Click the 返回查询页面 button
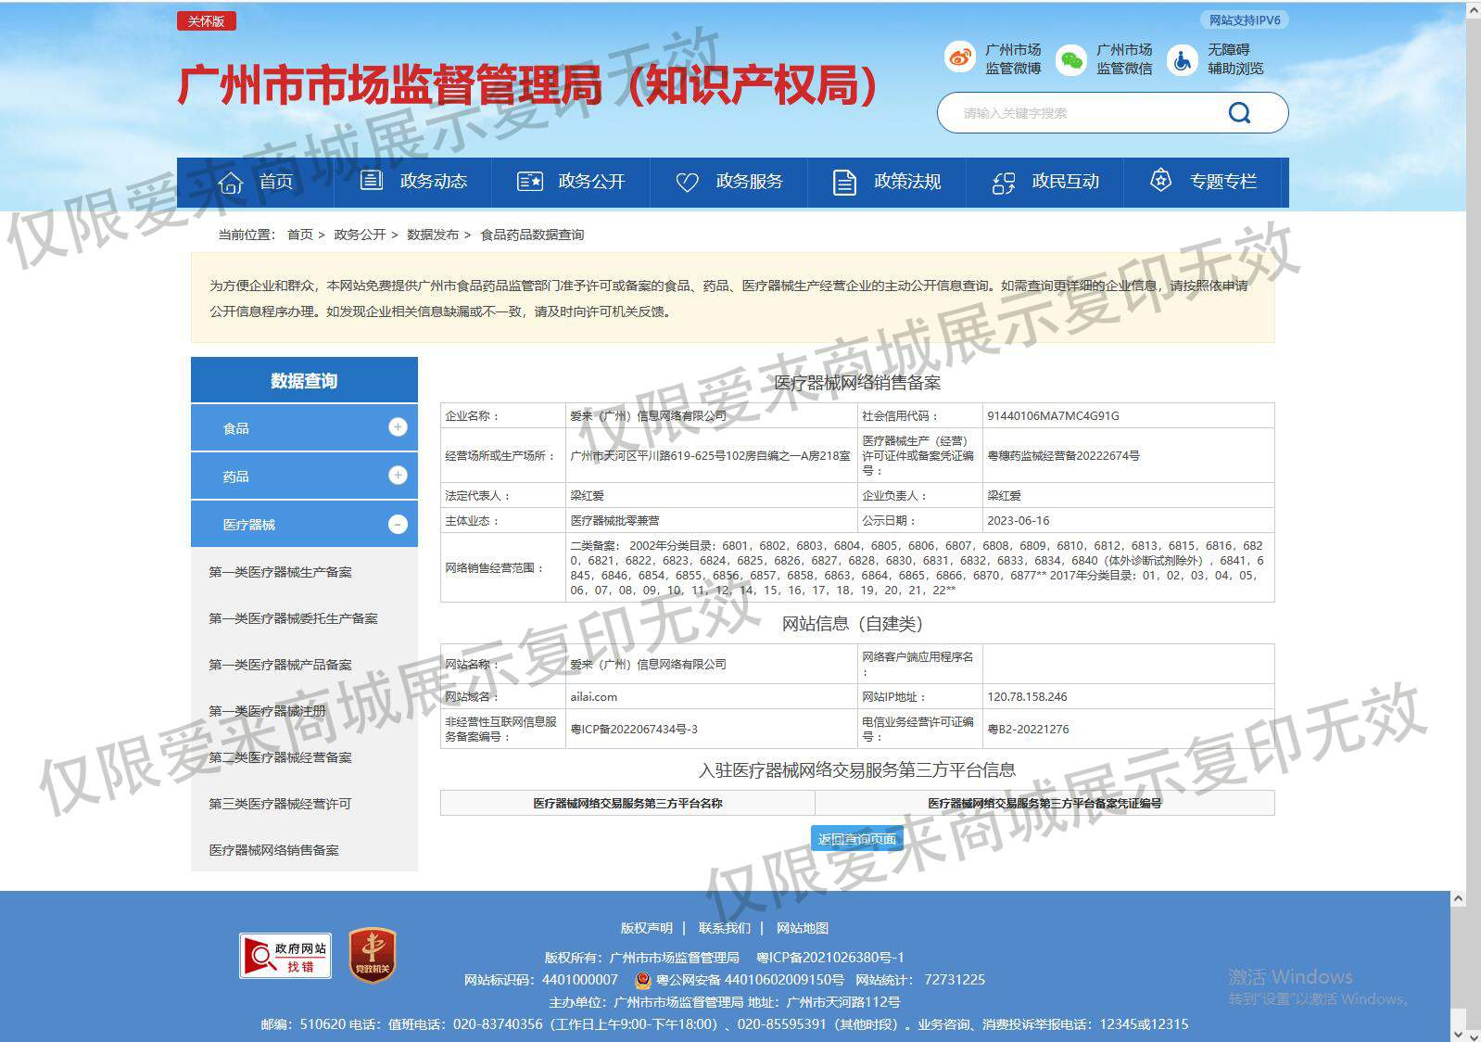 [857, 839]
